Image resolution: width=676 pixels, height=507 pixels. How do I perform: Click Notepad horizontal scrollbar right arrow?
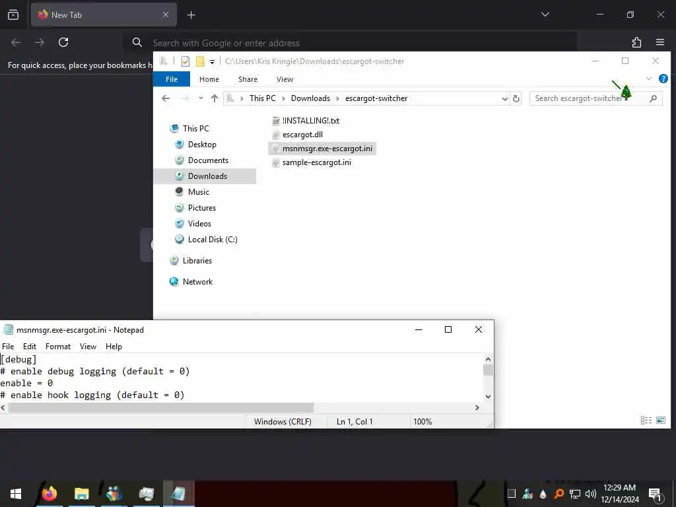coord(477,407)
